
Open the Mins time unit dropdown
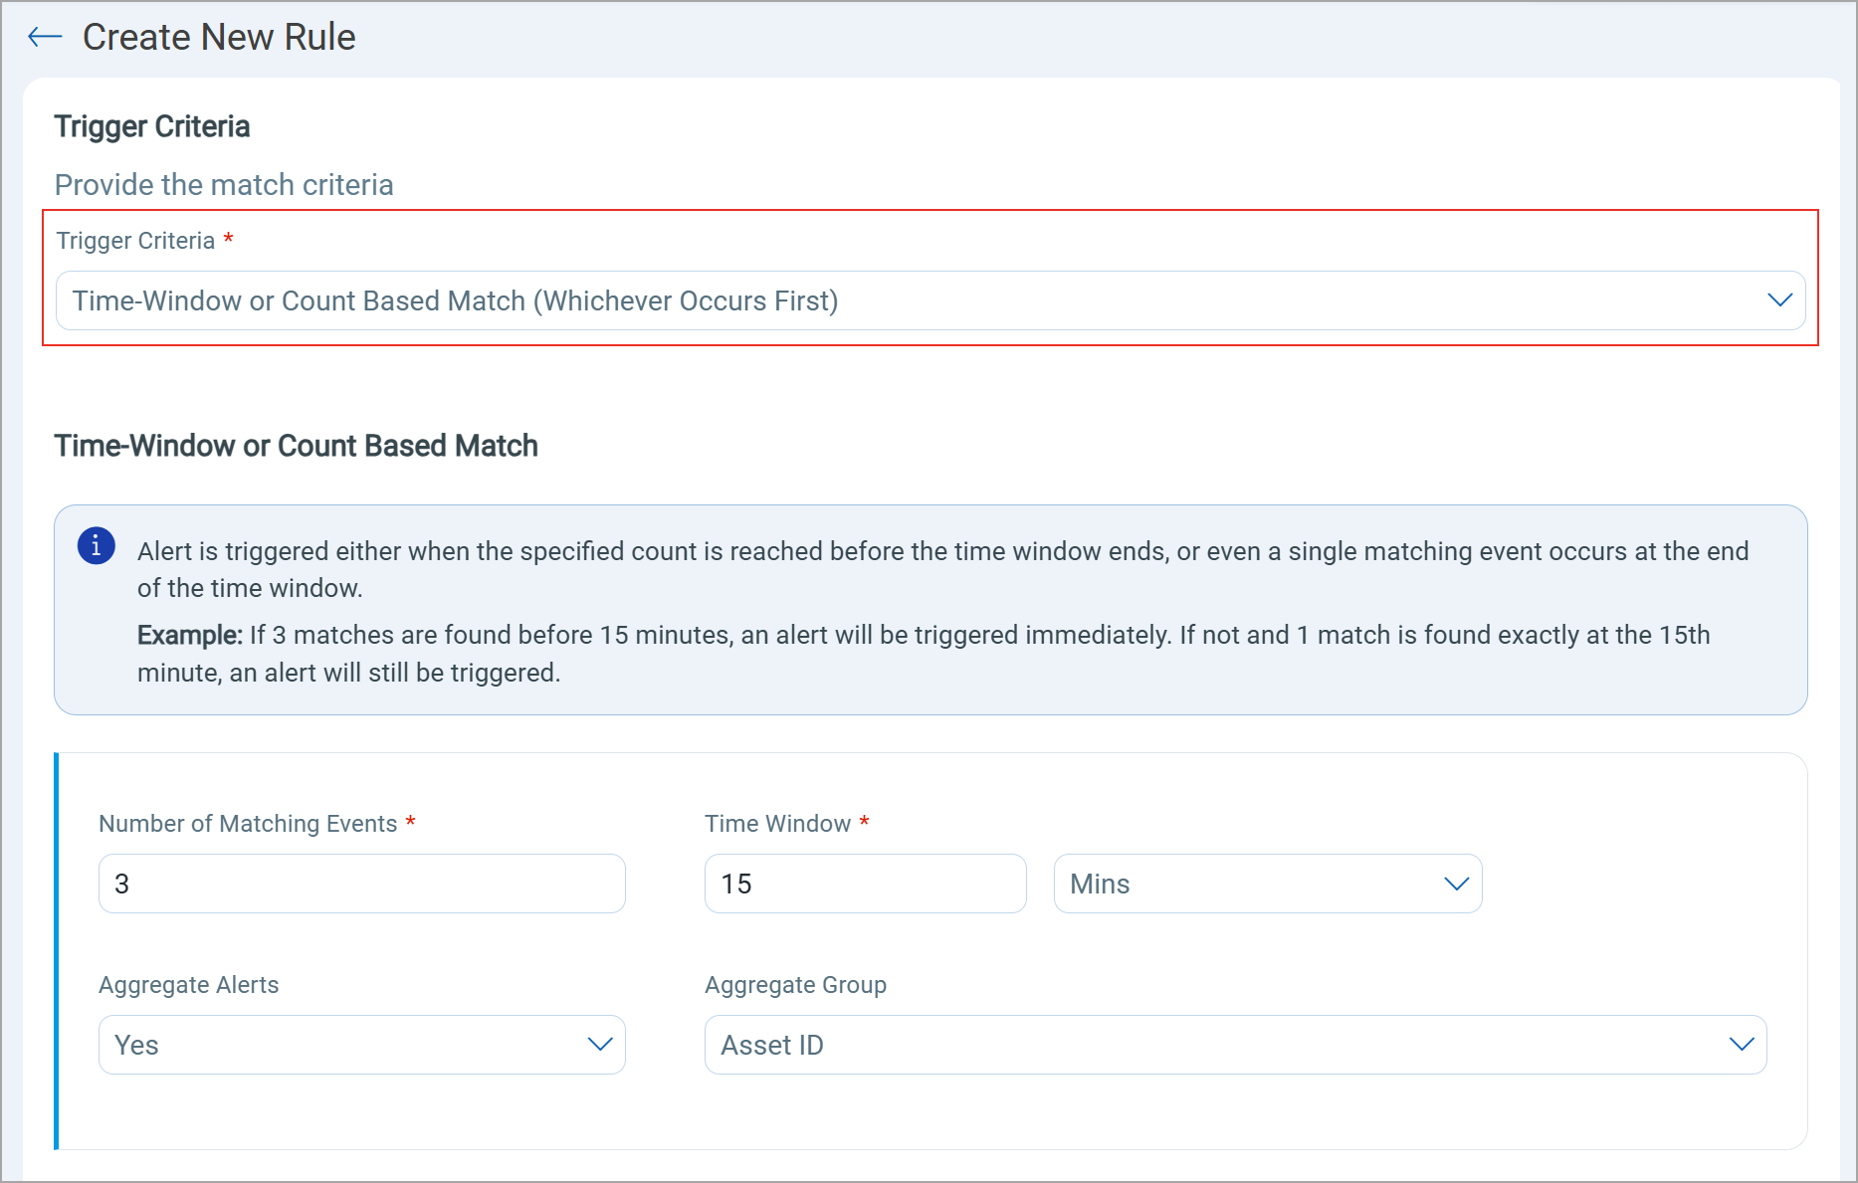[1267, 884]
